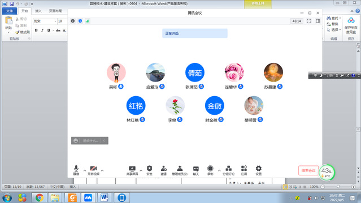Image resolution: width=361 pixels, height=203 pixels.
Task: Open meeting Settings gear (设置)
Action: pos(259,170)
